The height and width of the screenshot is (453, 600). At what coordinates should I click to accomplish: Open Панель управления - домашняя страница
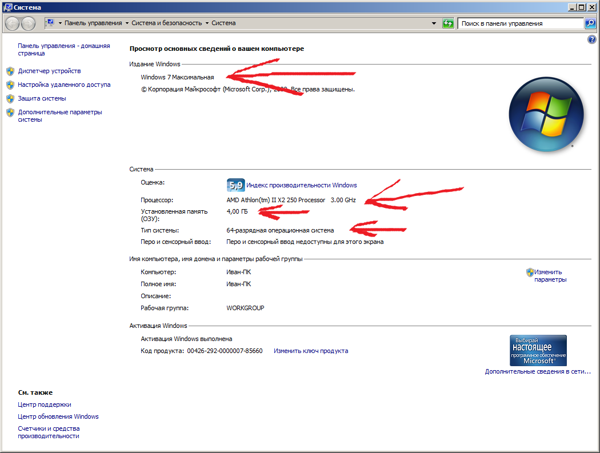[x=64, y=49]
